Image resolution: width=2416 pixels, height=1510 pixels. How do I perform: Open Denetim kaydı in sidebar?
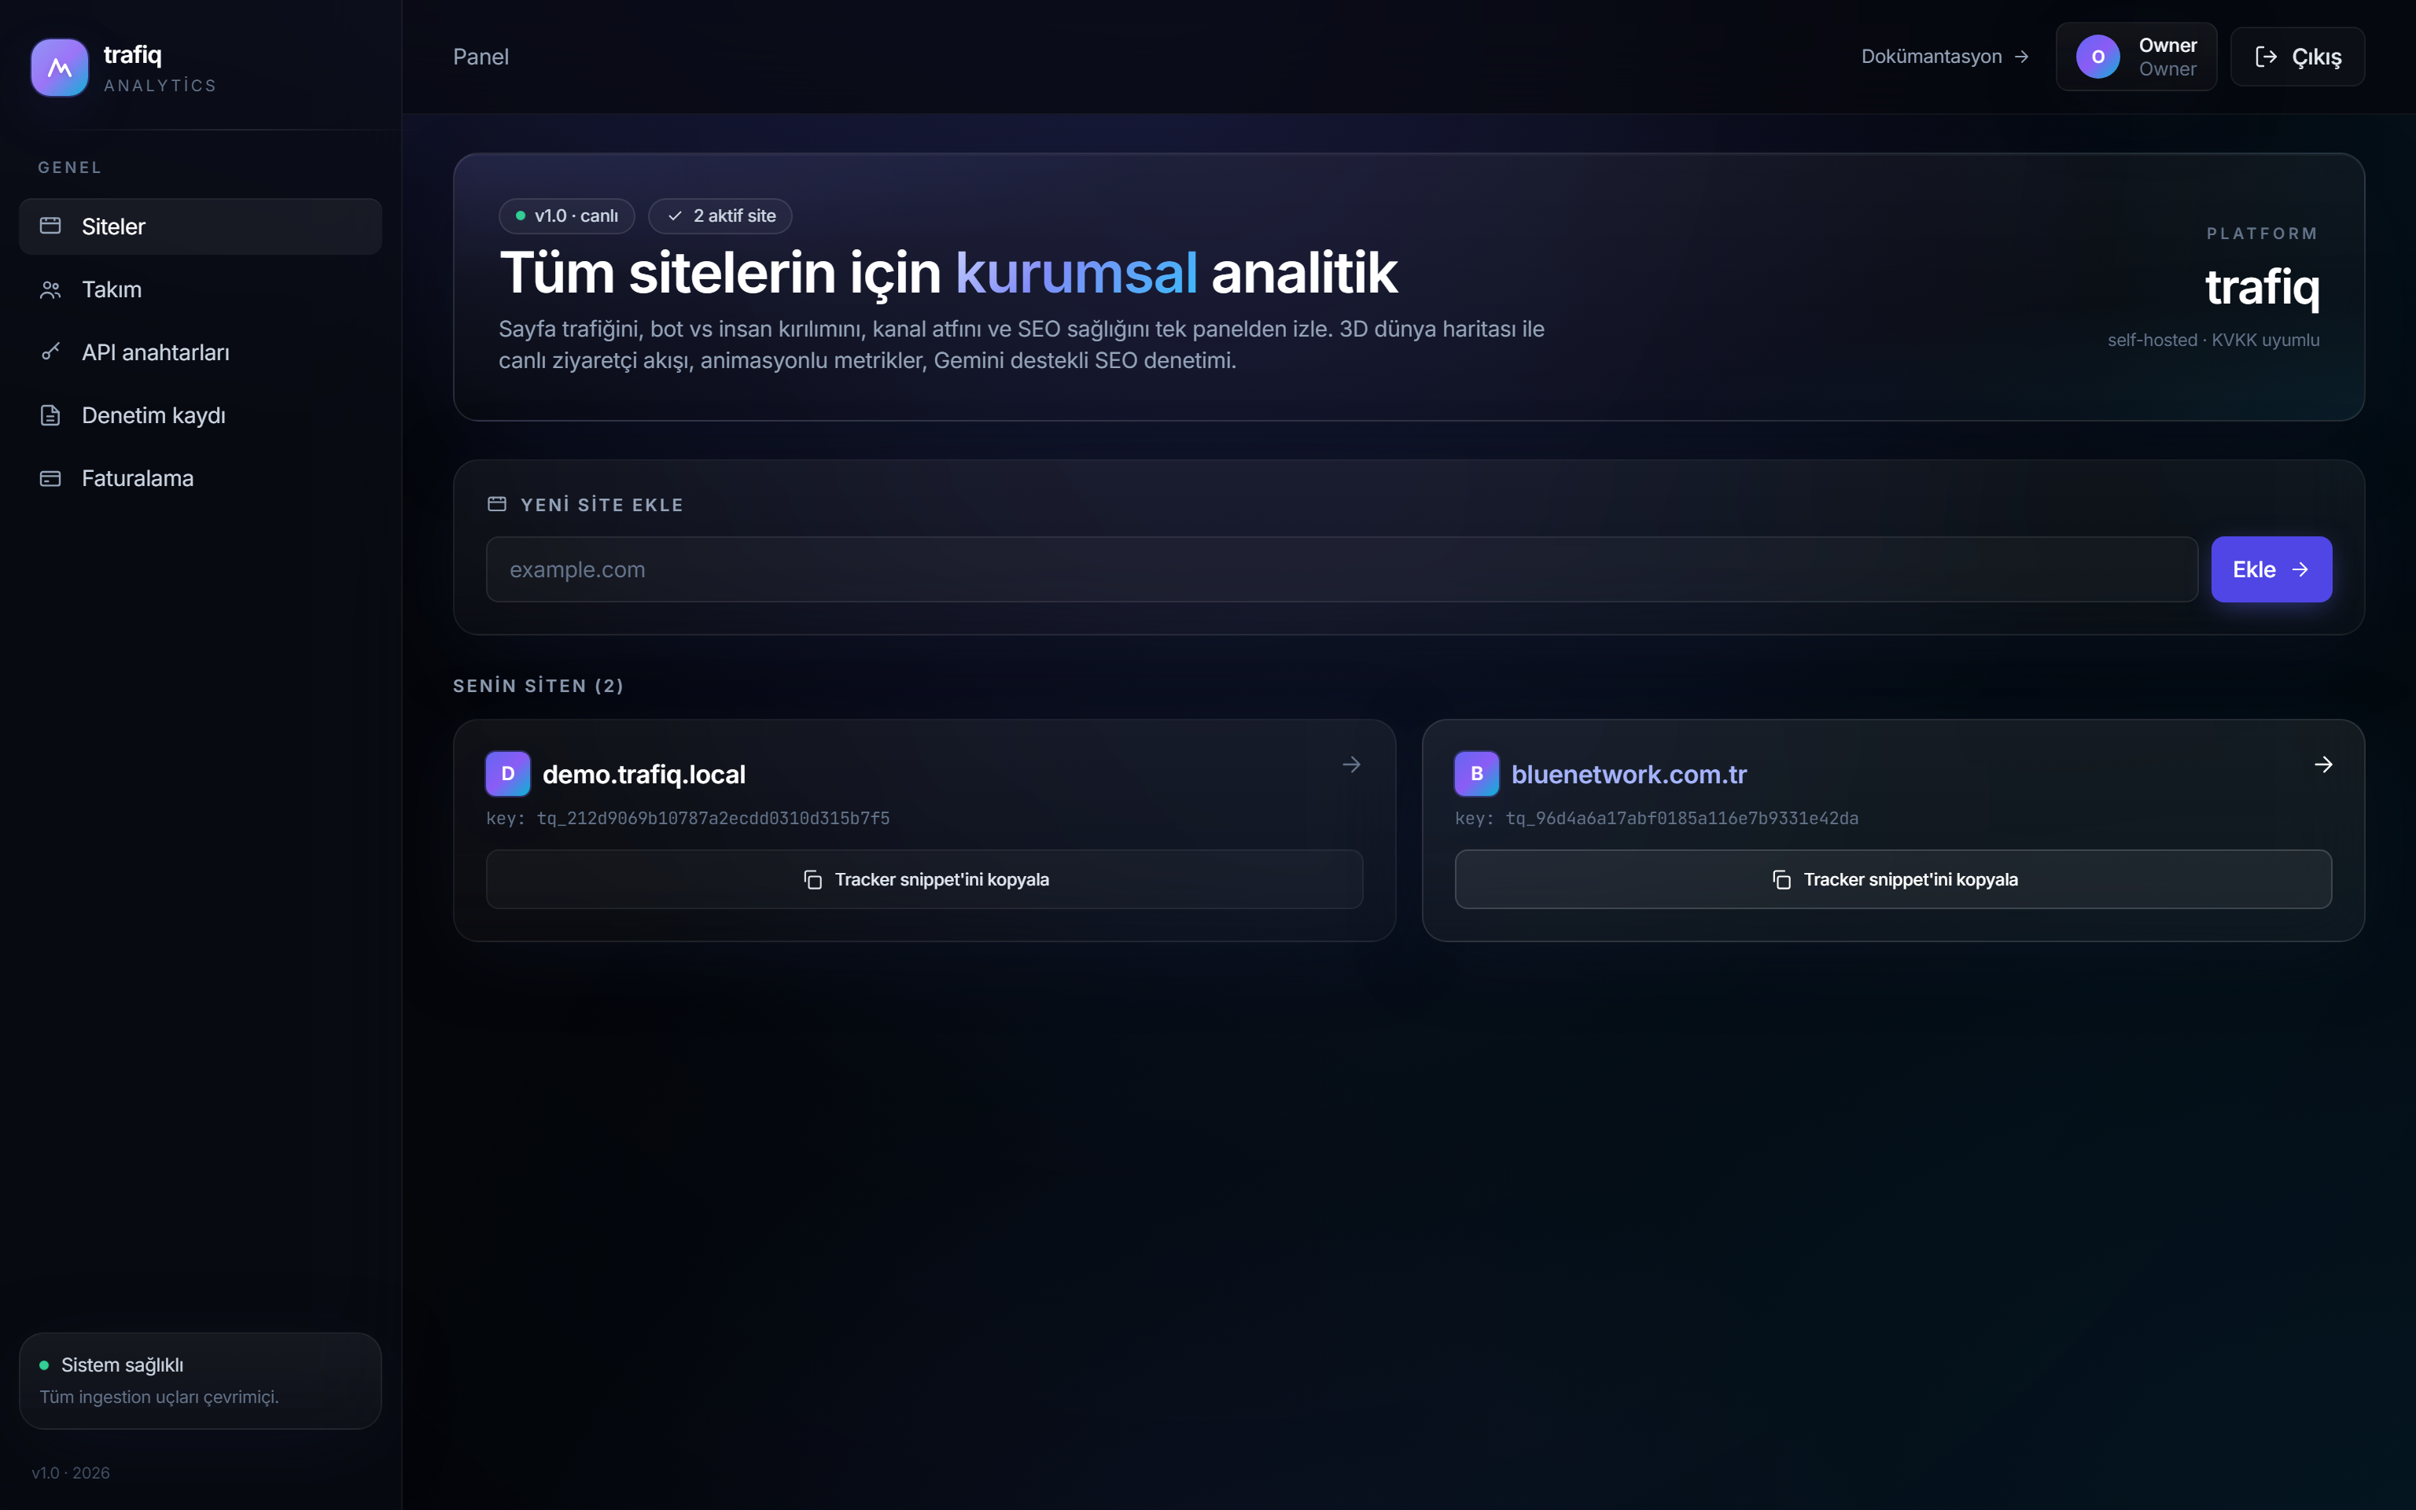tap(201, 415)
